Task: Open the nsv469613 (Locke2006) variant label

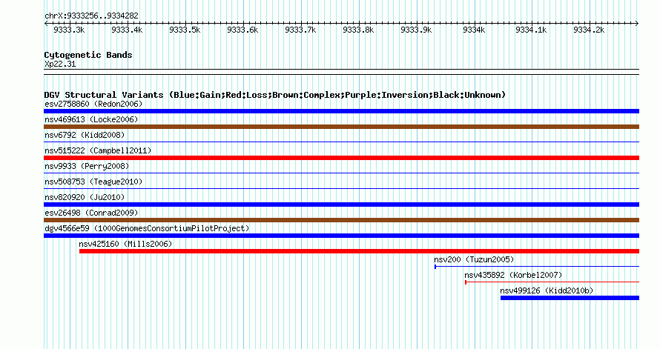Action: 91,119
